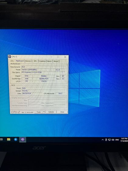Click the Close button in CPU-Z

[x=62, y=112]
